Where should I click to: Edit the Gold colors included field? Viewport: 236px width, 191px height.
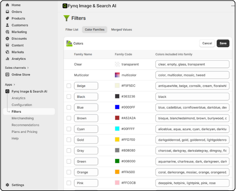pos(192,140)
